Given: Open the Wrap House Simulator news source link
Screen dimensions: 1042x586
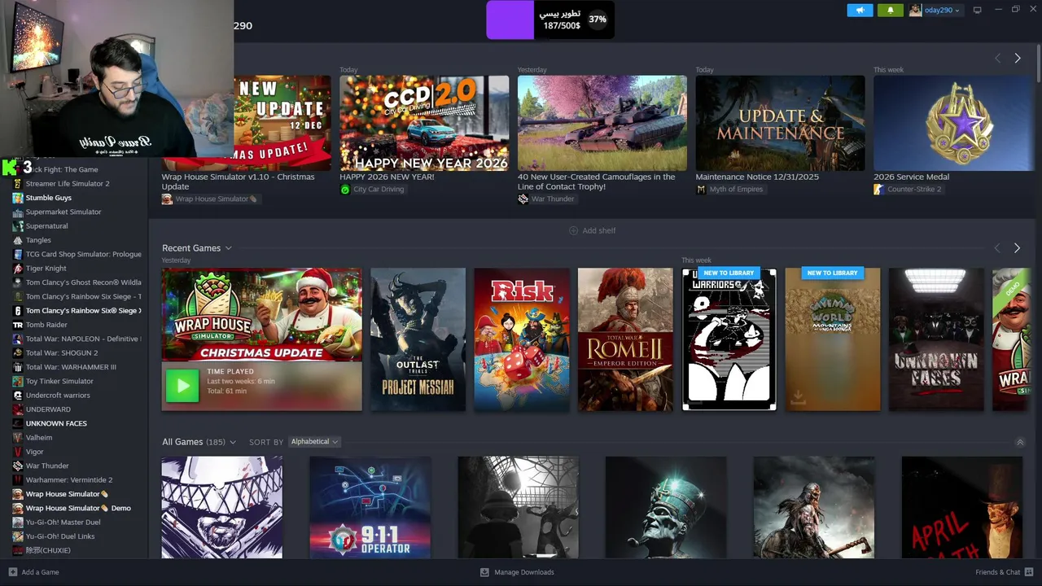Looking at the screenshot, I should [x=210, y=199].
